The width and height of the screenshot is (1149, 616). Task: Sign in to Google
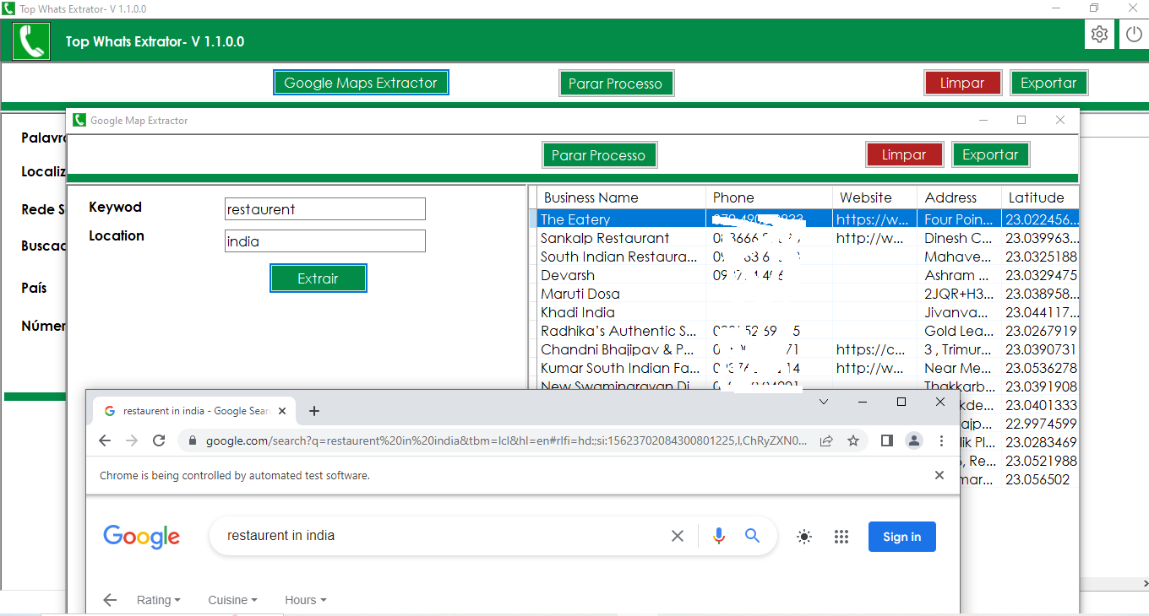click(x=901, y=537)
